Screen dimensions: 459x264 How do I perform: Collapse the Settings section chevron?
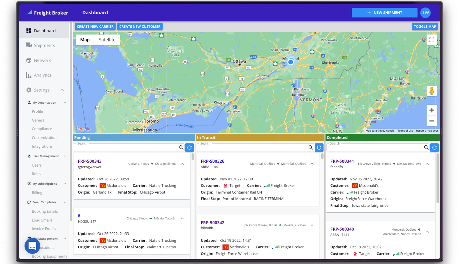click(x=62, y=90)
